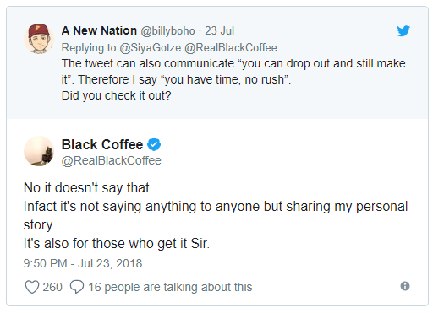Open '16 people are talking about this'
The height and width of the screenshot is (313, 433).
170,287
